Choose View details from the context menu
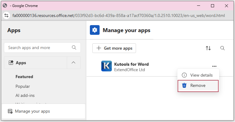Viewport: 235px width, 122px height. tap(198, 75)
